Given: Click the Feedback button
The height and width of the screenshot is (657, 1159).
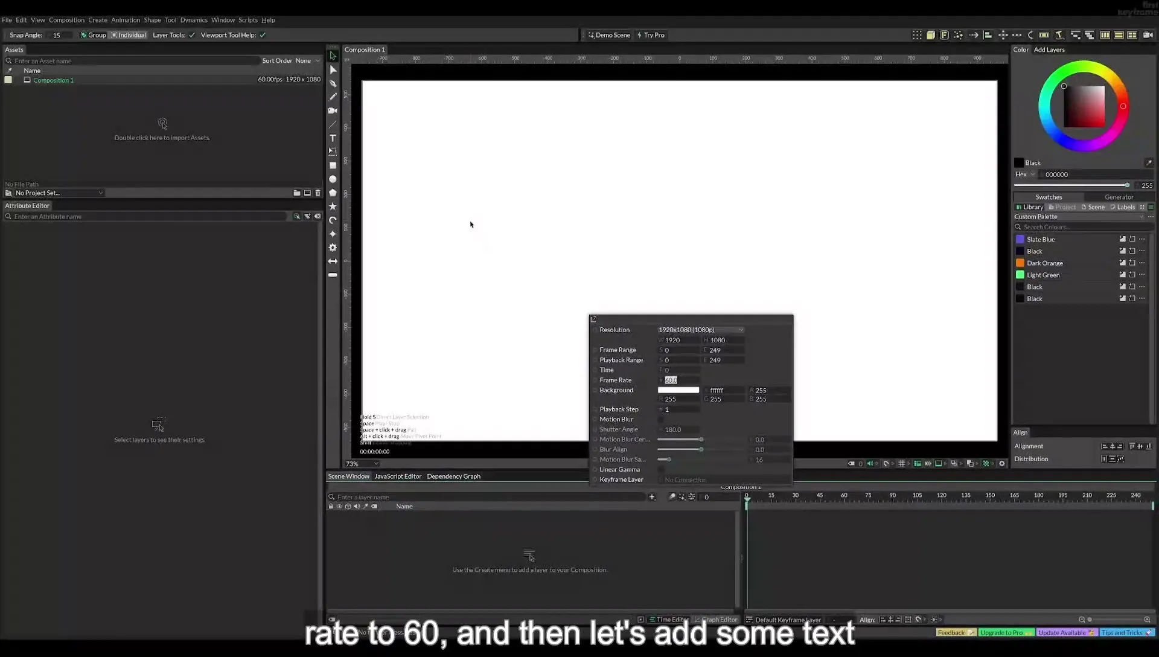Looking at the screenshot, I should tap(956, 633).
